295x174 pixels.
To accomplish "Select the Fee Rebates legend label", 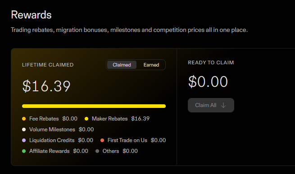I will pos(44,119).
